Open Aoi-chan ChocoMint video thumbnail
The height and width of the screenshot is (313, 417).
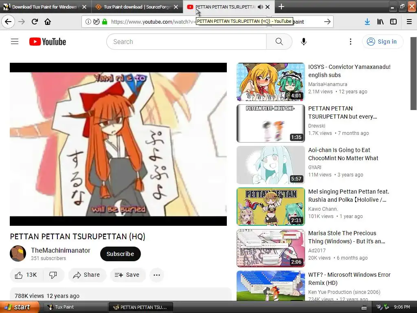(x=271, y=165)
